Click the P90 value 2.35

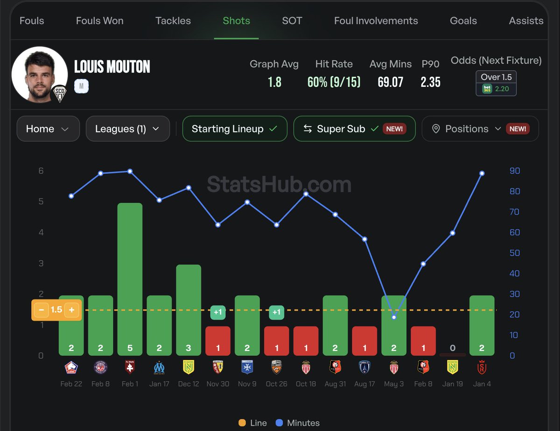[430, 82]
